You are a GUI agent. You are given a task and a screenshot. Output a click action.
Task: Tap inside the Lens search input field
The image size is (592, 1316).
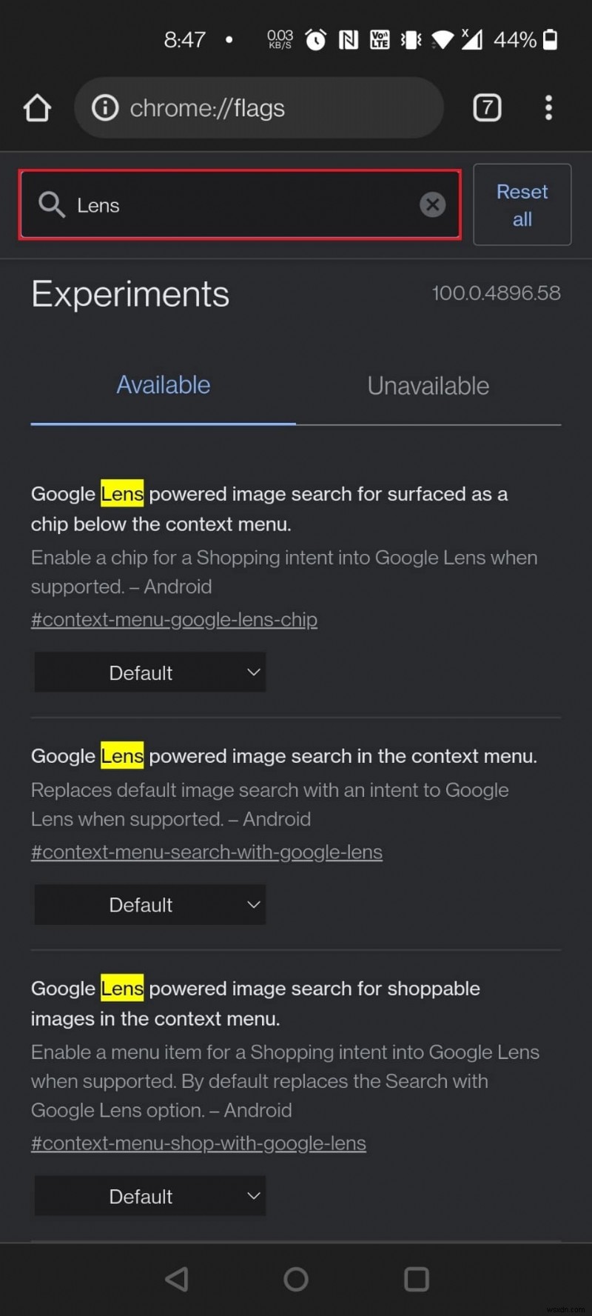[x=222, y=204]
